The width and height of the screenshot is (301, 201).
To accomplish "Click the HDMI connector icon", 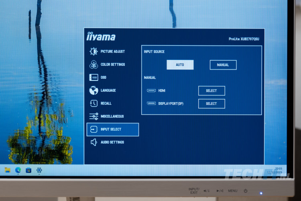I will (x=151, y=91).
